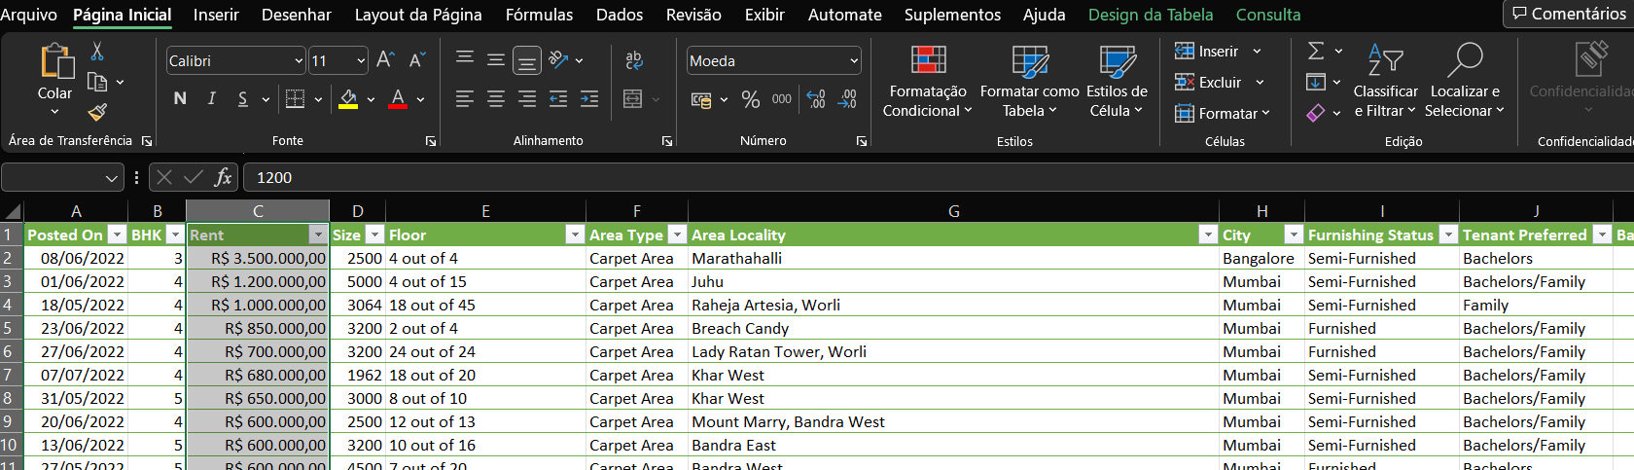Insert function with fx icon
This screenshot has height=470, width=1634.
[x=223, y=177]
